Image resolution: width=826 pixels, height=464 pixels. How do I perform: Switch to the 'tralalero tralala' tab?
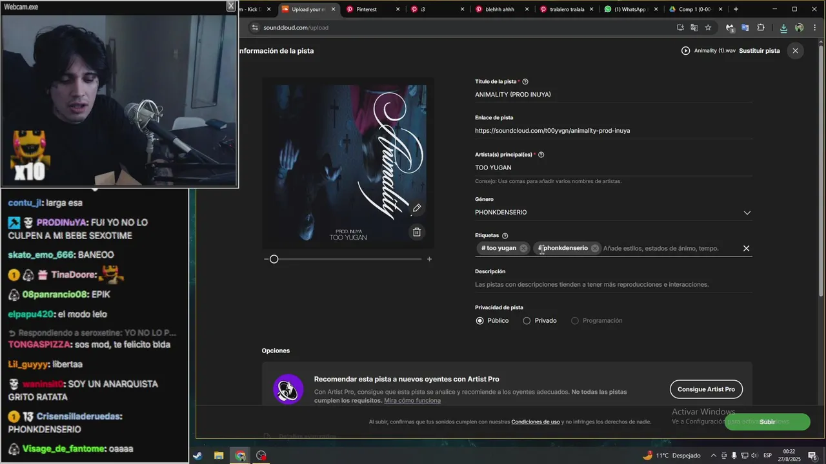coord(567,9)
